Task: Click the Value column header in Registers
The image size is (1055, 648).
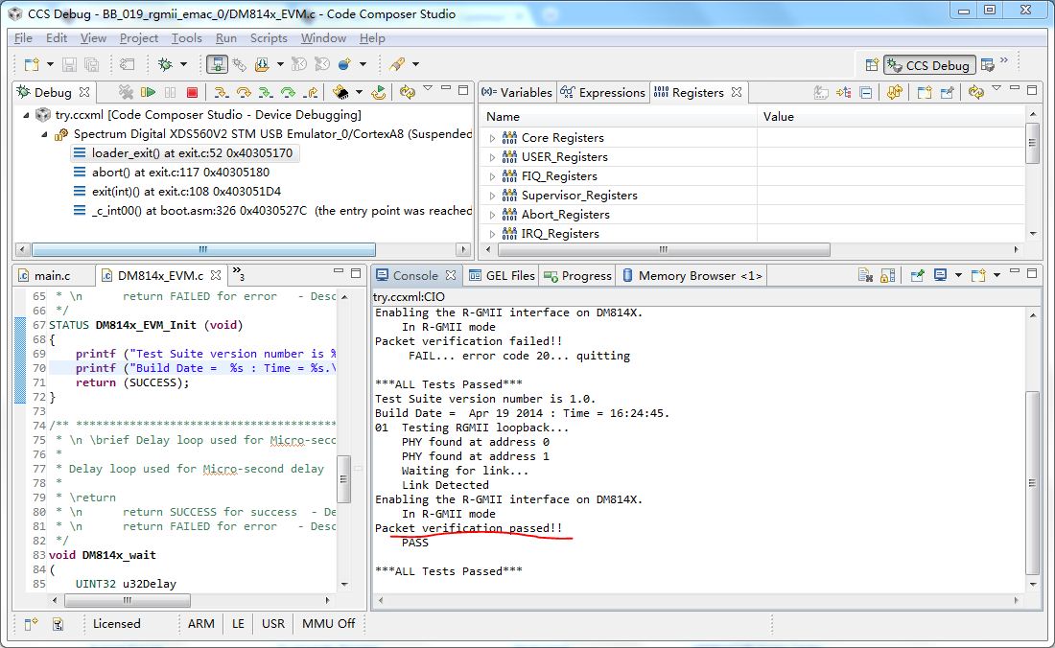Action: point(891,117)
